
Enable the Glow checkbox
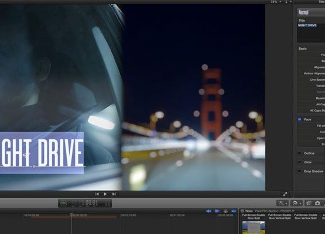[299, 162]
